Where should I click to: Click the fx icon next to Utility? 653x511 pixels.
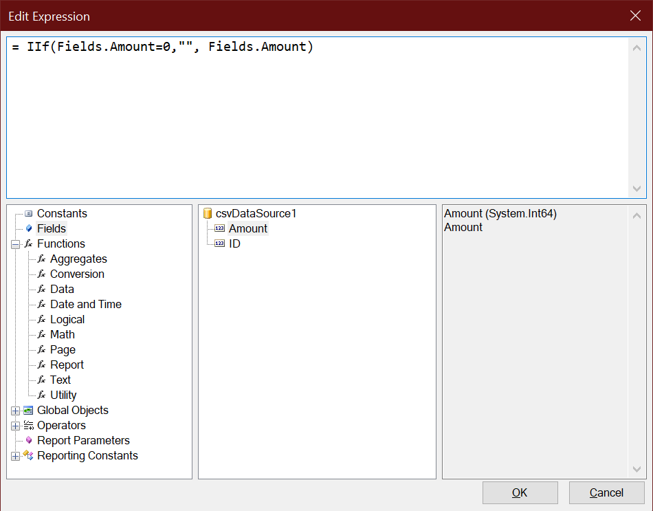pyautogui.click(x=42, y=395)
